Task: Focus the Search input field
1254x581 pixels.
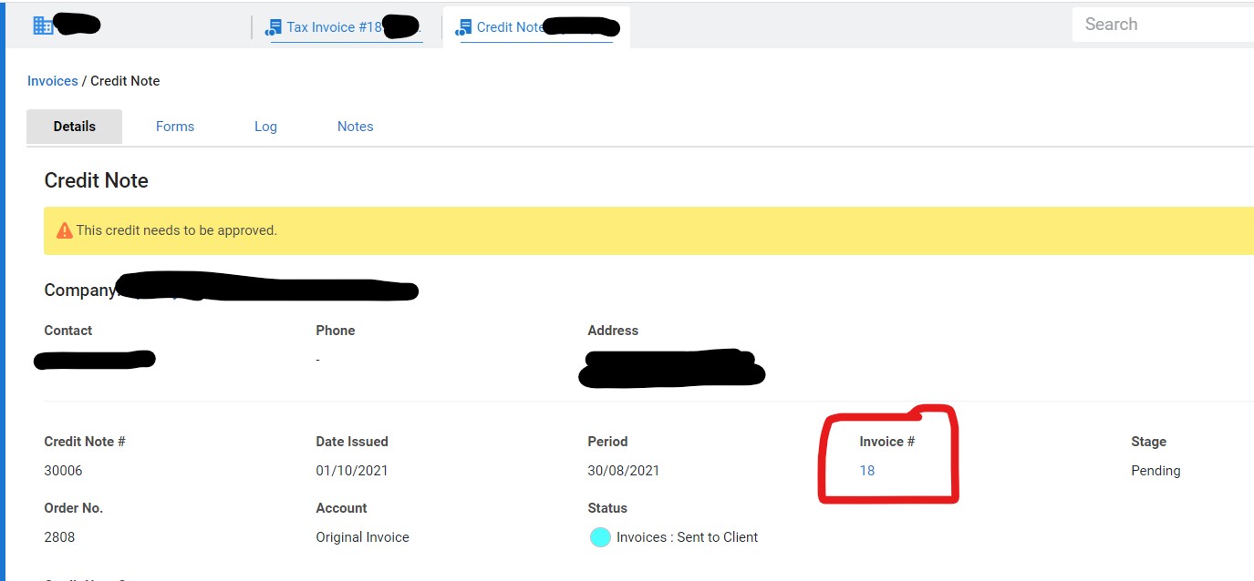Action: tap(1164, 25)
